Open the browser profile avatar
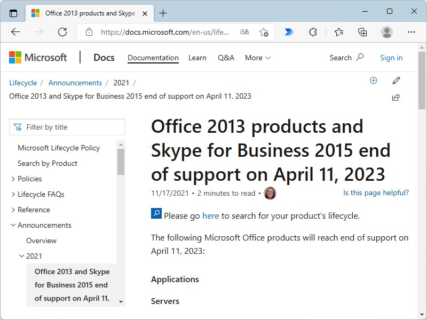Screen dimensions: 427x320 (x=387, y=32)
